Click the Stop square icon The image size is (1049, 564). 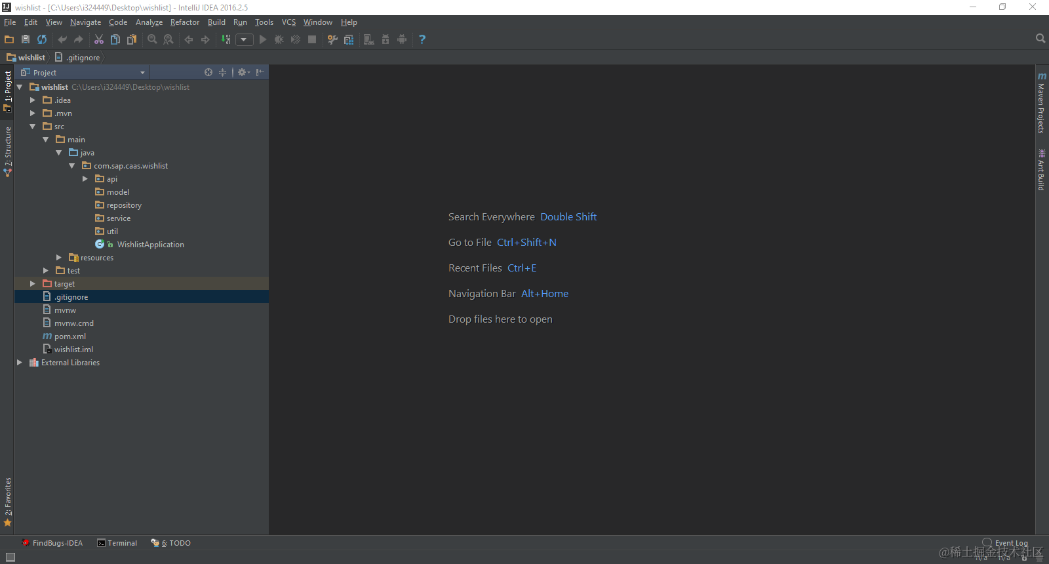(312, 39)
